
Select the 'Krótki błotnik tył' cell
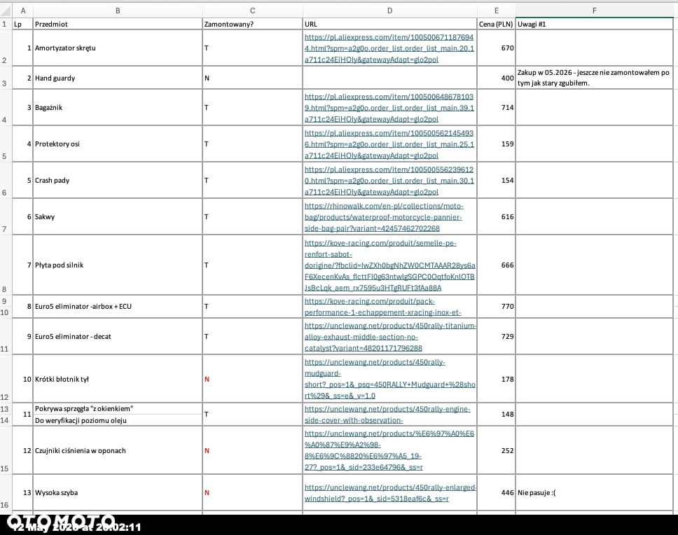pyautogui.click(x=118, y=379)
